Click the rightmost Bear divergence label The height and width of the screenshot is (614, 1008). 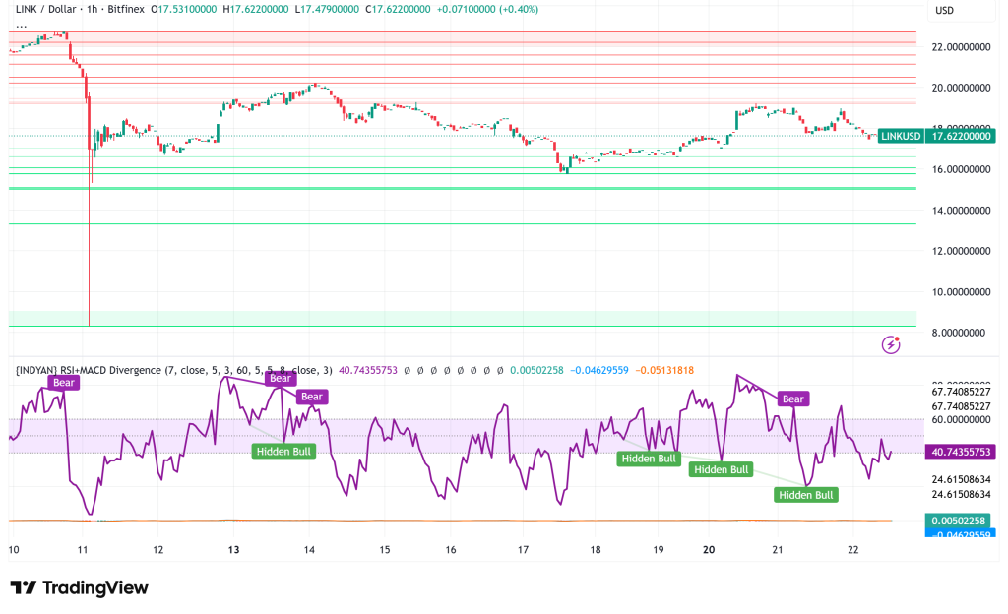pyautogui.click(x=792, y=399)
